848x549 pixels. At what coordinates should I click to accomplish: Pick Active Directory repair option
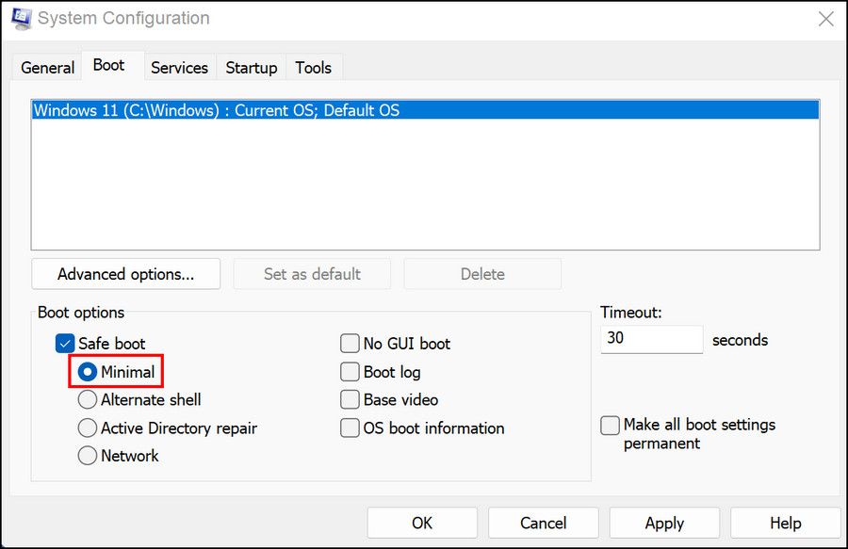click(x=88, y=428)
